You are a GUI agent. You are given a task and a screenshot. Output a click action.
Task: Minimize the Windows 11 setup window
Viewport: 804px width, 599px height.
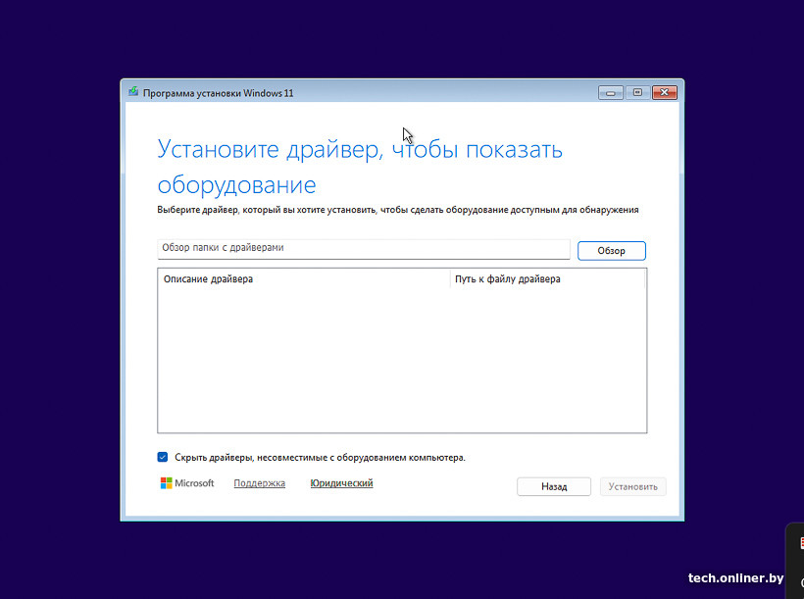point(610,93)
